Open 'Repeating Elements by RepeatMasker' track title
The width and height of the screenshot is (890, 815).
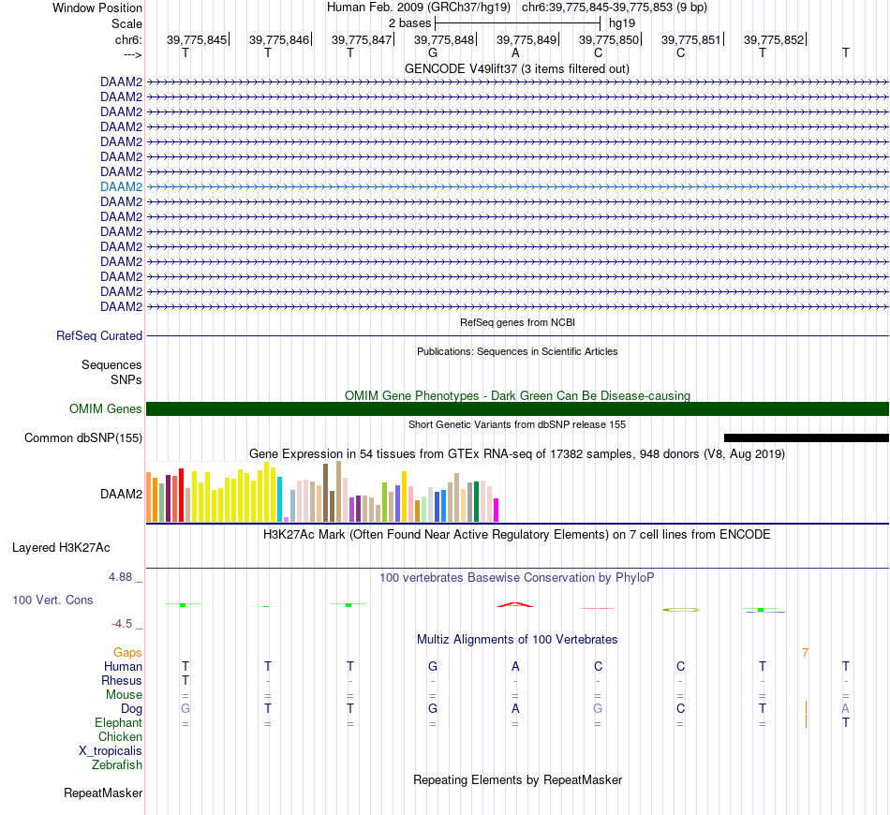[518, 779]
